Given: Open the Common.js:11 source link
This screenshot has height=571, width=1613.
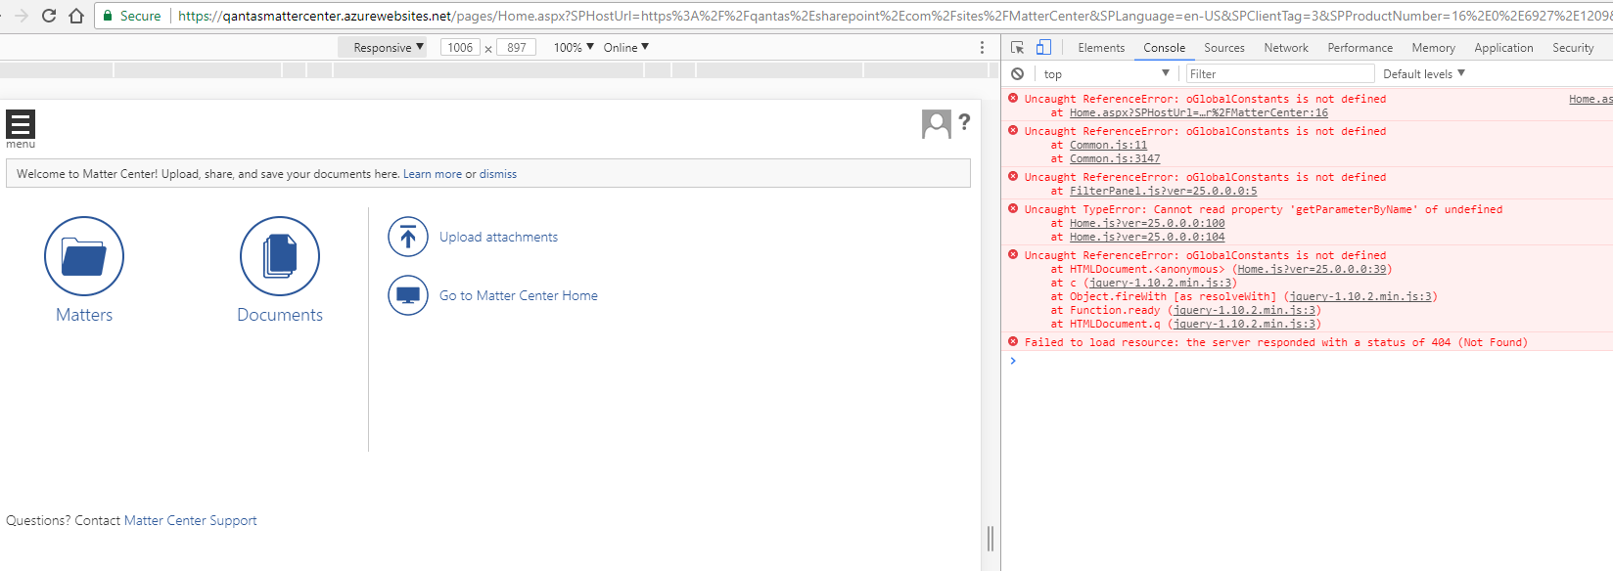Looking at the screenshot, I should tap(1108, 145).
